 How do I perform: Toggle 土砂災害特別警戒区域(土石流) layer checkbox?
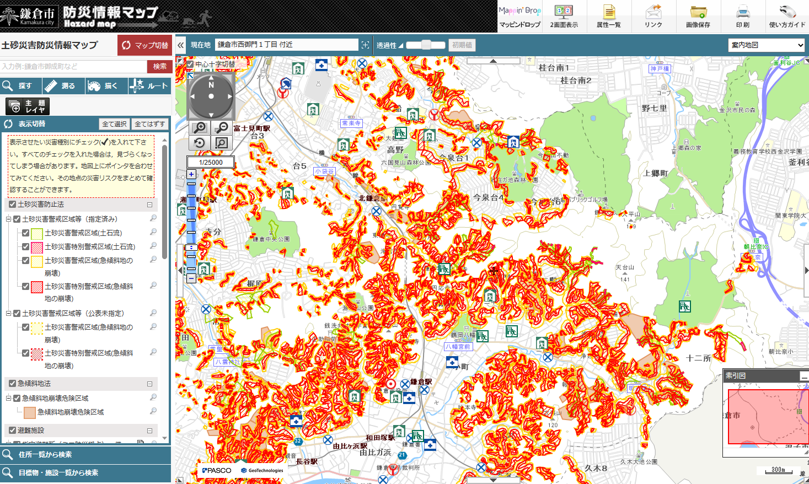coord(25,247)
